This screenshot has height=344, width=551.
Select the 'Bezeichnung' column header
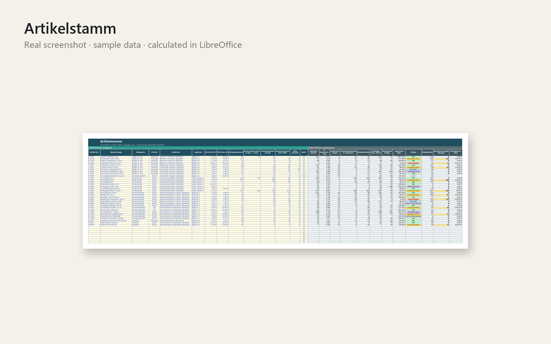(x=116, y=152)
